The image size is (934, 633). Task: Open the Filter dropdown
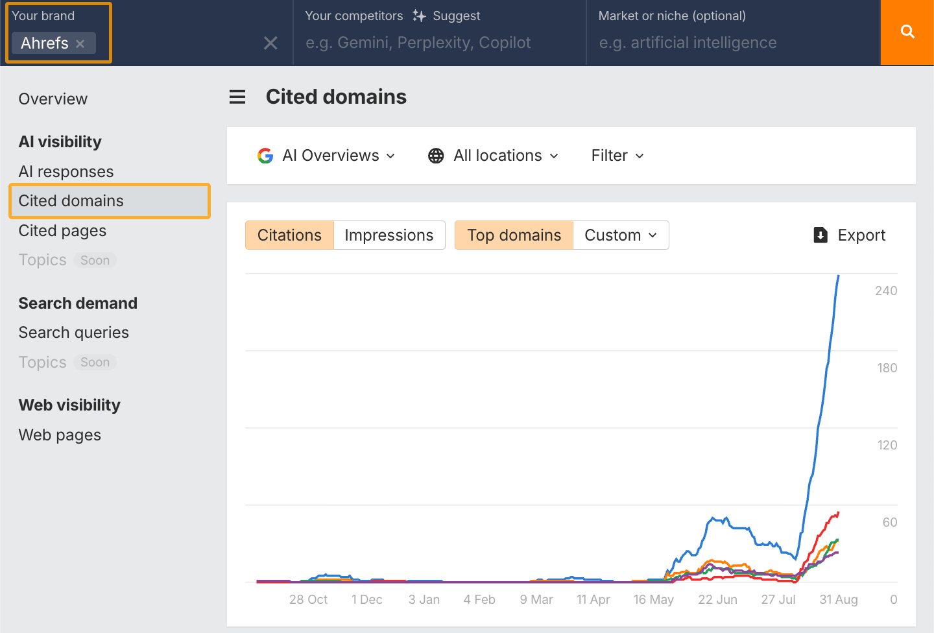point(617,156)
